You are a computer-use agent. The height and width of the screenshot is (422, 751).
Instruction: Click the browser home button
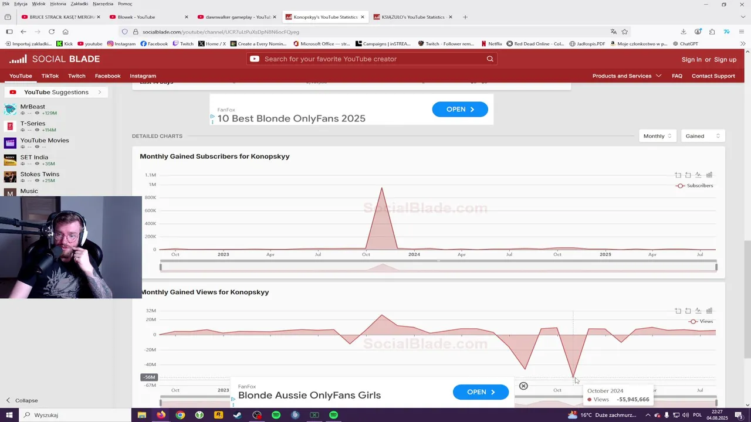(x=66, y=32)
